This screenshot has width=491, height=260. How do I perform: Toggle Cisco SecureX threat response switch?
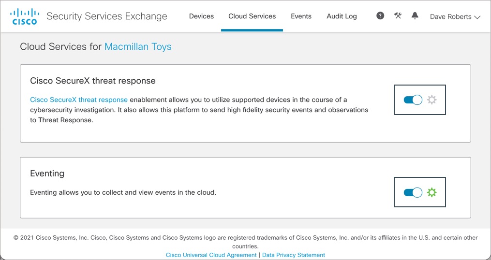point(413,100)
